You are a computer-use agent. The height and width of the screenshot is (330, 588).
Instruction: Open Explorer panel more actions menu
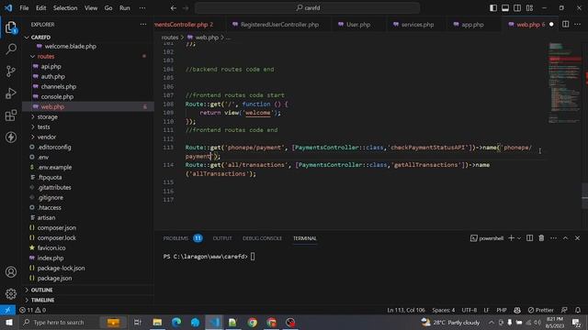tap(143, 25)
